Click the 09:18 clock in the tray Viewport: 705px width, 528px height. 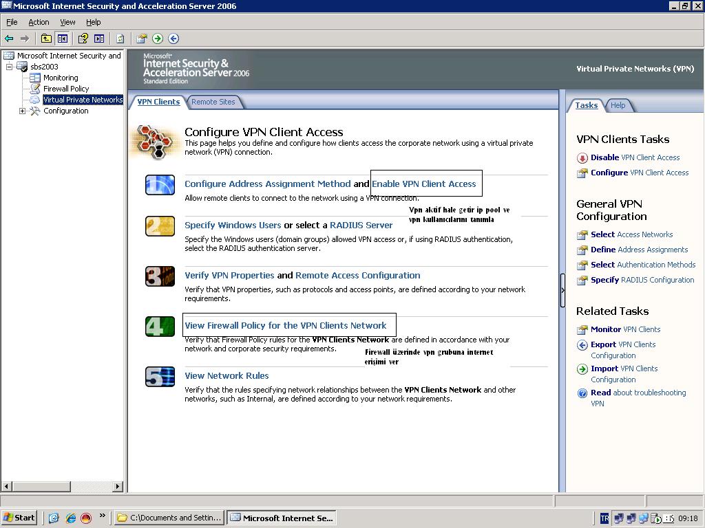(688, 518)
